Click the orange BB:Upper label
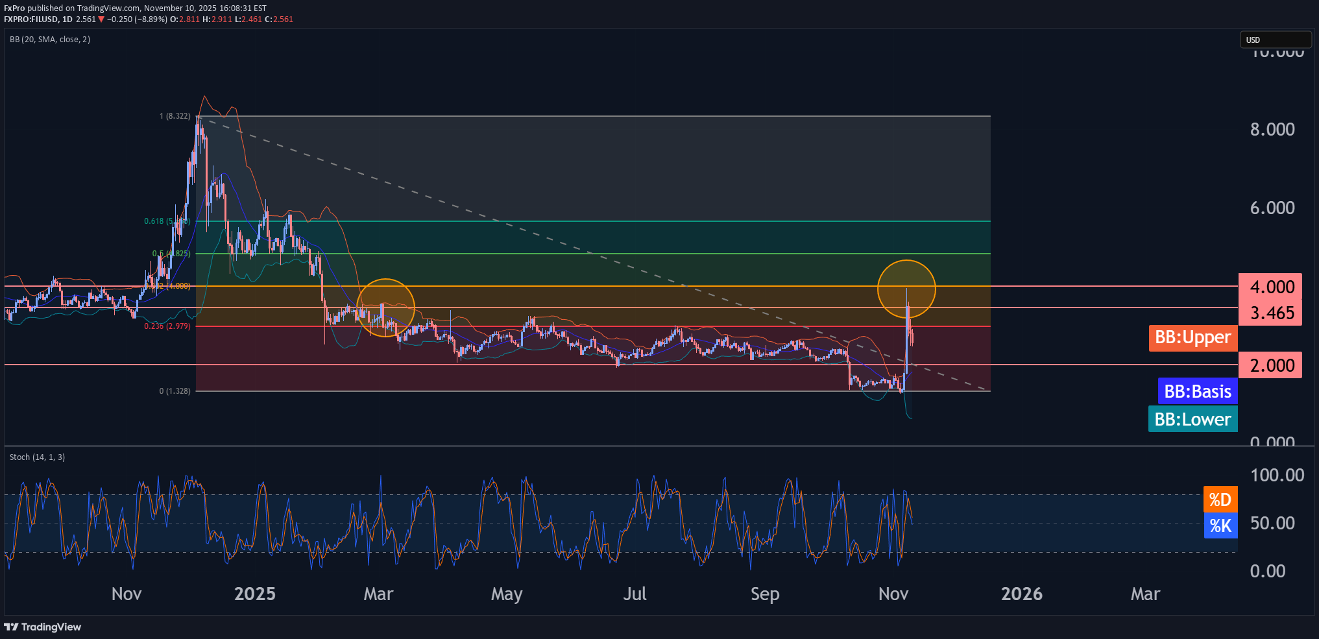 (x=1192, y=338)
